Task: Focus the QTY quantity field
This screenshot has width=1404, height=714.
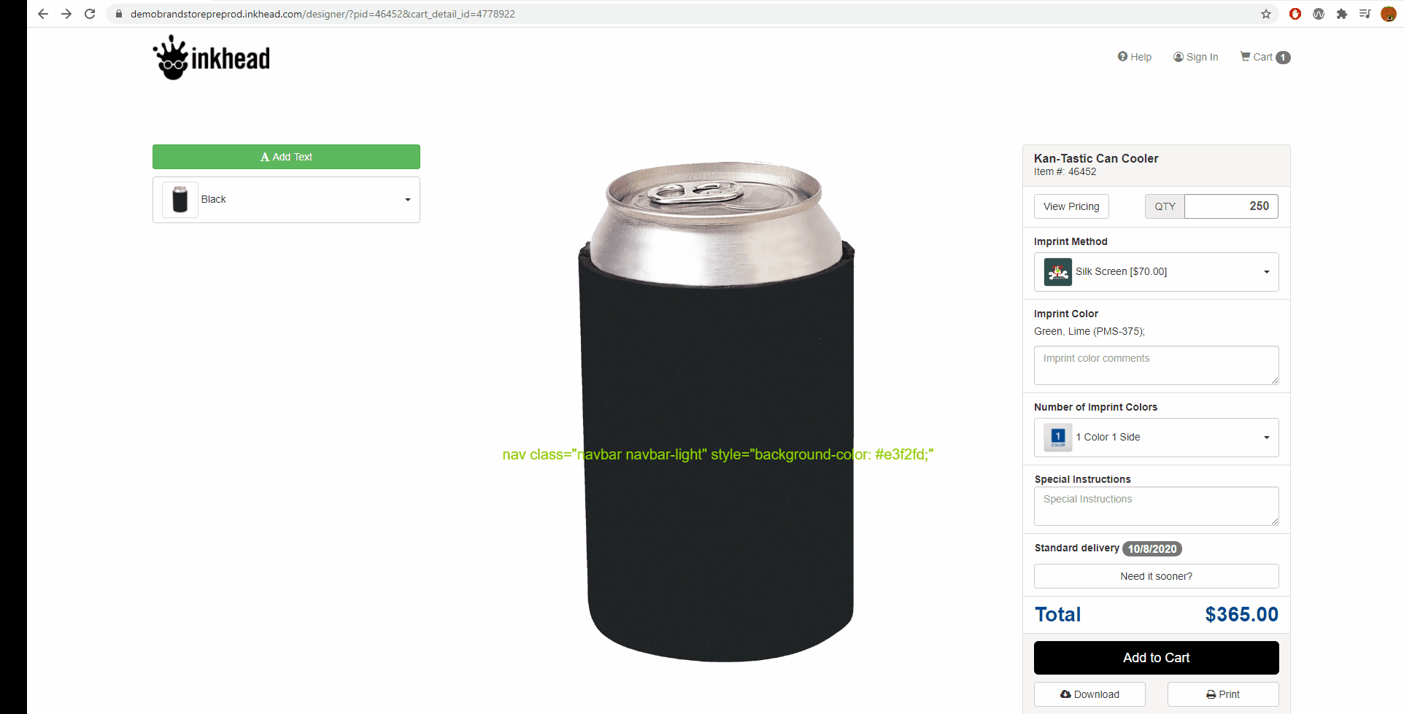Action: coord(1230,206)
